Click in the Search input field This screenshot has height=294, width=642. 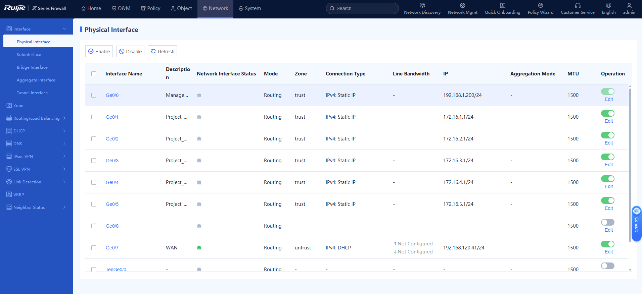(x=362, y=8)
